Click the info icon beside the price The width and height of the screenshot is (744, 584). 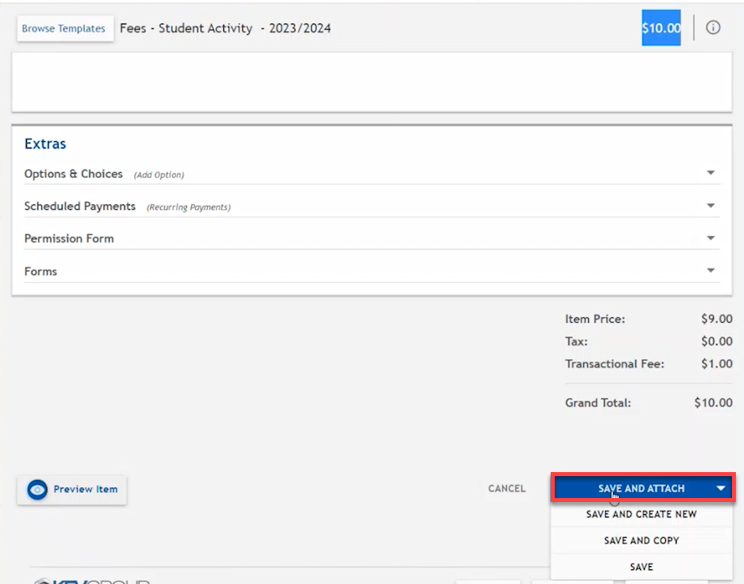tap(712, 28)
